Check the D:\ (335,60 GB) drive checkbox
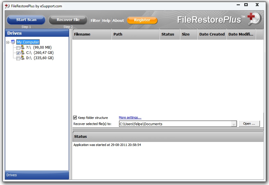This screenshot has width=269, height=185. [x=18, y=58]
